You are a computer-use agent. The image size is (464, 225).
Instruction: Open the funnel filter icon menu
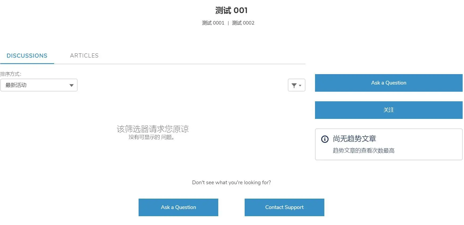tap(296, 85)
